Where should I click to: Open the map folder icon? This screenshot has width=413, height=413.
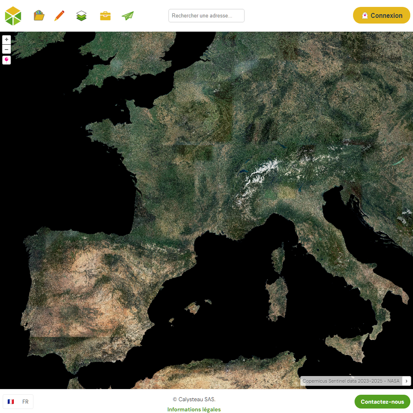tap(39, 15)
